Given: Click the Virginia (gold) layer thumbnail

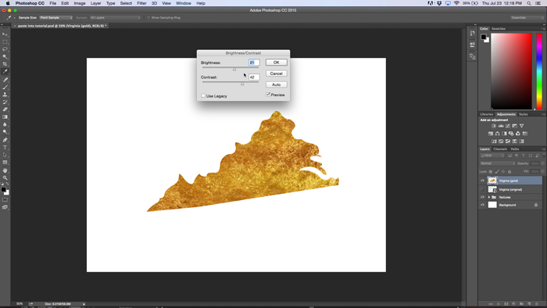Looking at the screenshot, I should pos(492,181).
